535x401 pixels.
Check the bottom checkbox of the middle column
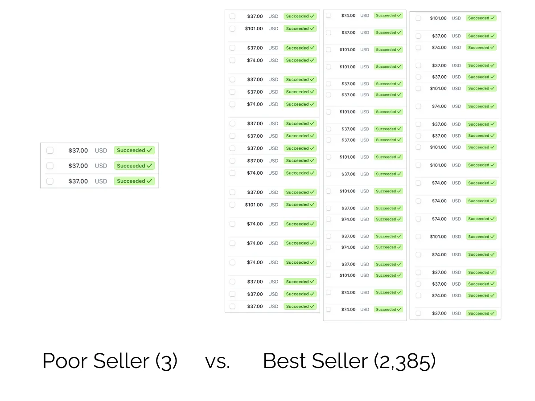click(x=329, y=310)
